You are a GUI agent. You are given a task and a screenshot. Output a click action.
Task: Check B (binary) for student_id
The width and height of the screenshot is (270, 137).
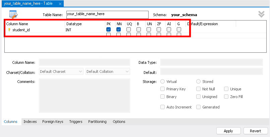[x=139, y=30]
